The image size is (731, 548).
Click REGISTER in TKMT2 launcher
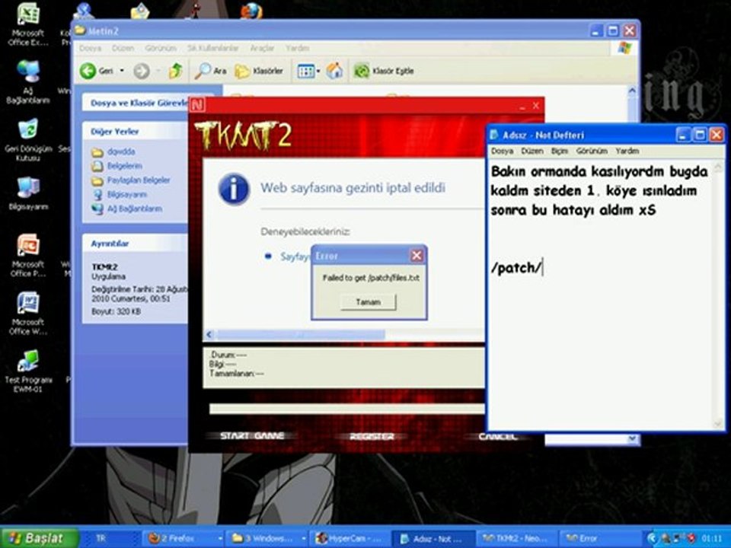(x=372, y=436)
